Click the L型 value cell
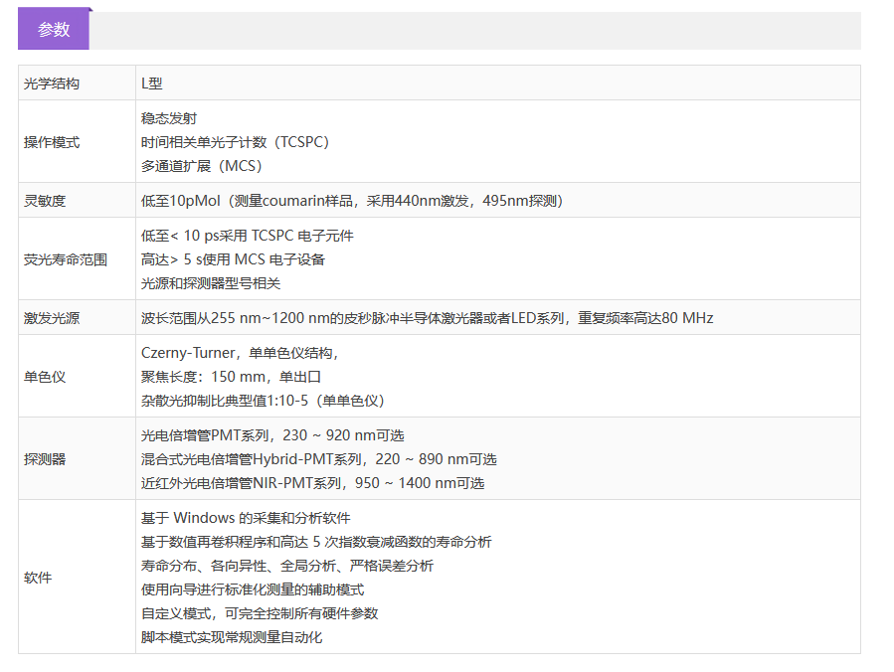Viewport: 894px width, 672px height. (x=152, y=84)
